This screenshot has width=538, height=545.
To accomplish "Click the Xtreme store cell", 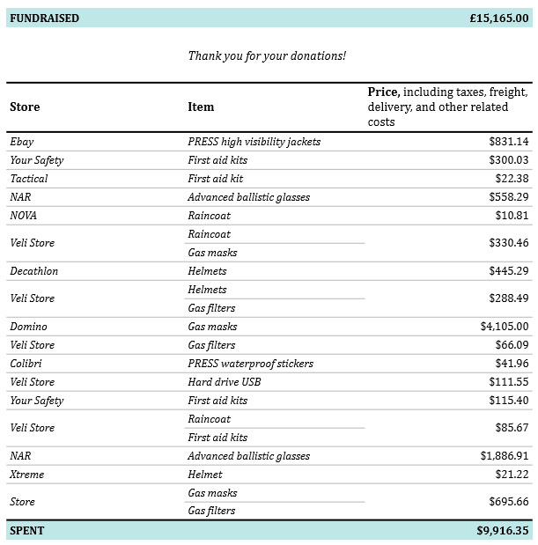I will click(27, 475).
